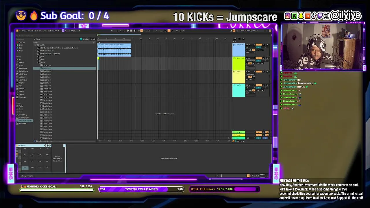Open the Grooves category

(x=21, y=91)
